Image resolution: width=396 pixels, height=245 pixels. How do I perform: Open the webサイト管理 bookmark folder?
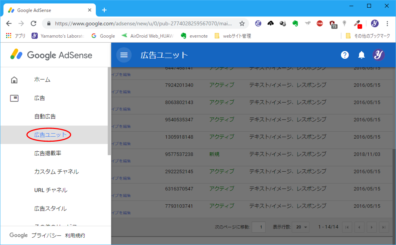[x=233, y=36]
